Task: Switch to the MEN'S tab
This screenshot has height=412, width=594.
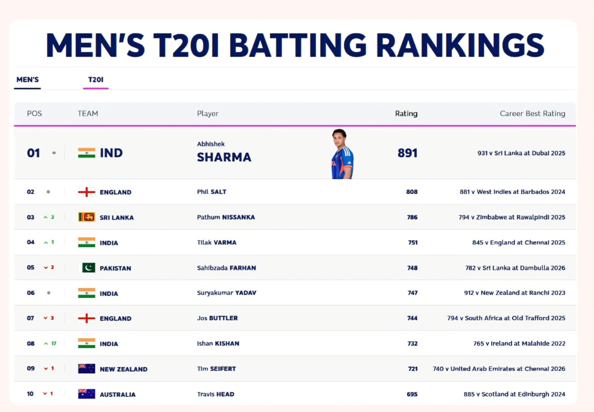Action: coord(27,80)
